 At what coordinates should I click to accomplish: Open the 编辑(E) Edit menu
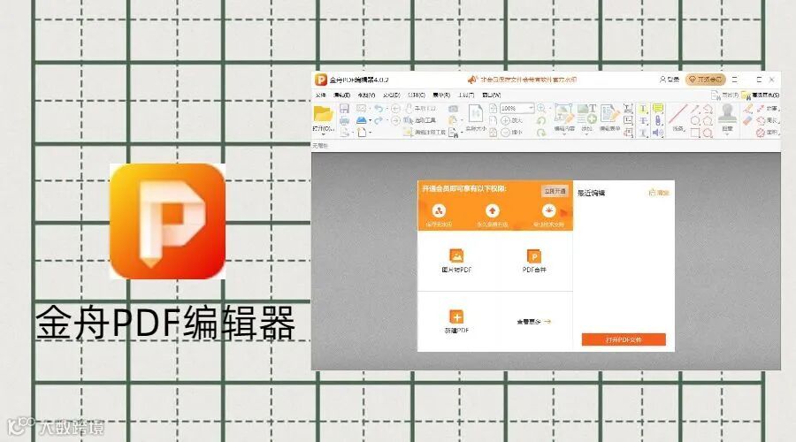pyautogui.click(x=341, y=95)
